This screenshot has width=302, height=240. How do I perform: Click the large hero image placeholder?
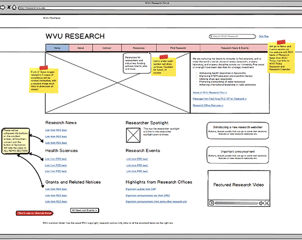point(117,83)
